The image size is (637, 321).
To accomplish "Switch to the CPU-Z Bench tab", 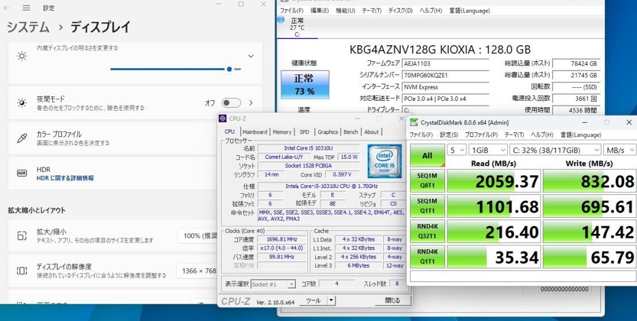I will (x=350, y=132).
